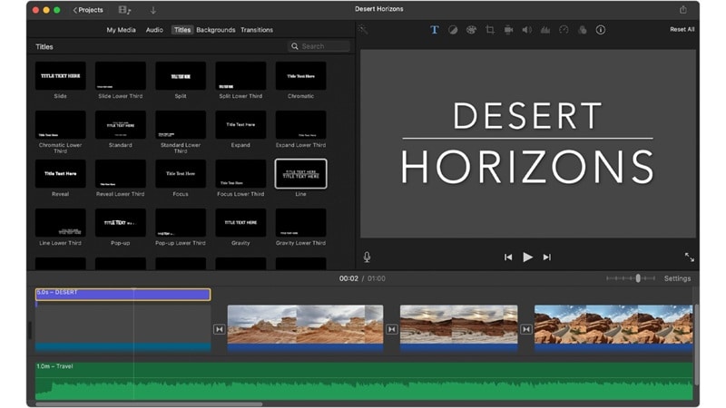This screenshot has height=408, width=726.
Task: Skip to previous clip button
Action: click(x=508, y=257)
